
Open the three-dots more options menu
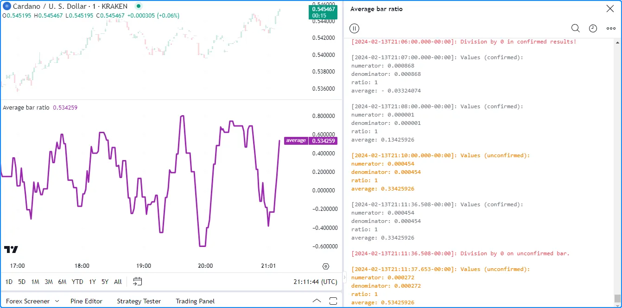[x=610, y=28]
